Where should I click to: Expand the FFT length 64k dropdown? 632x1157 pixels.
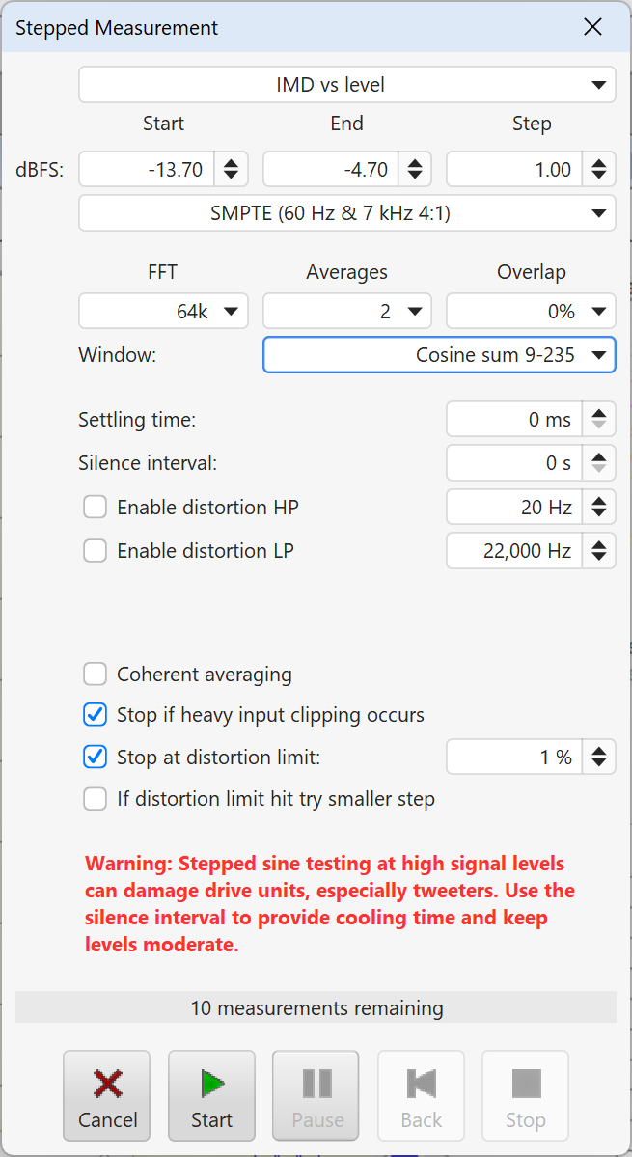(163, 312)
